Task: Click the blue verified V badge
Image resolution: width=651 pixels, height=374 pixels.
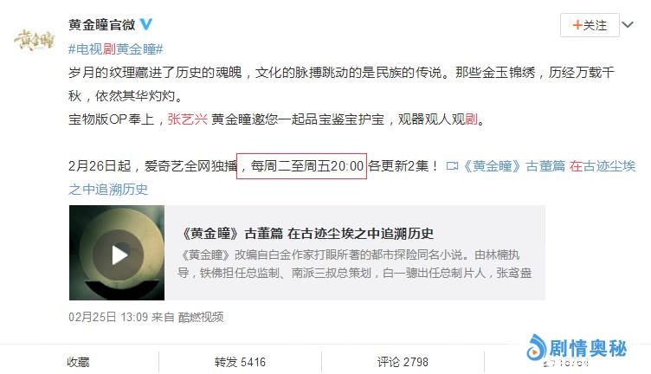Action: (x=145, y=24)
